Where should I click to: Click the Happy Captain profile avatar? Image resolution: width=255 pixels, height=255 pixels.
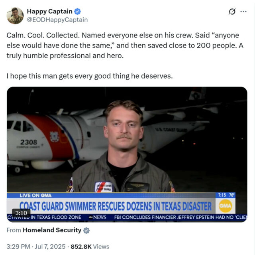pos(15,16)
